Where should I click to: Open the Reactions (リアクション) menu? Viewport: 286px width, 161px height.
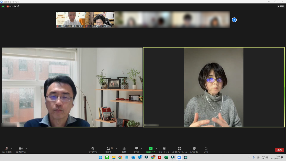194,150
